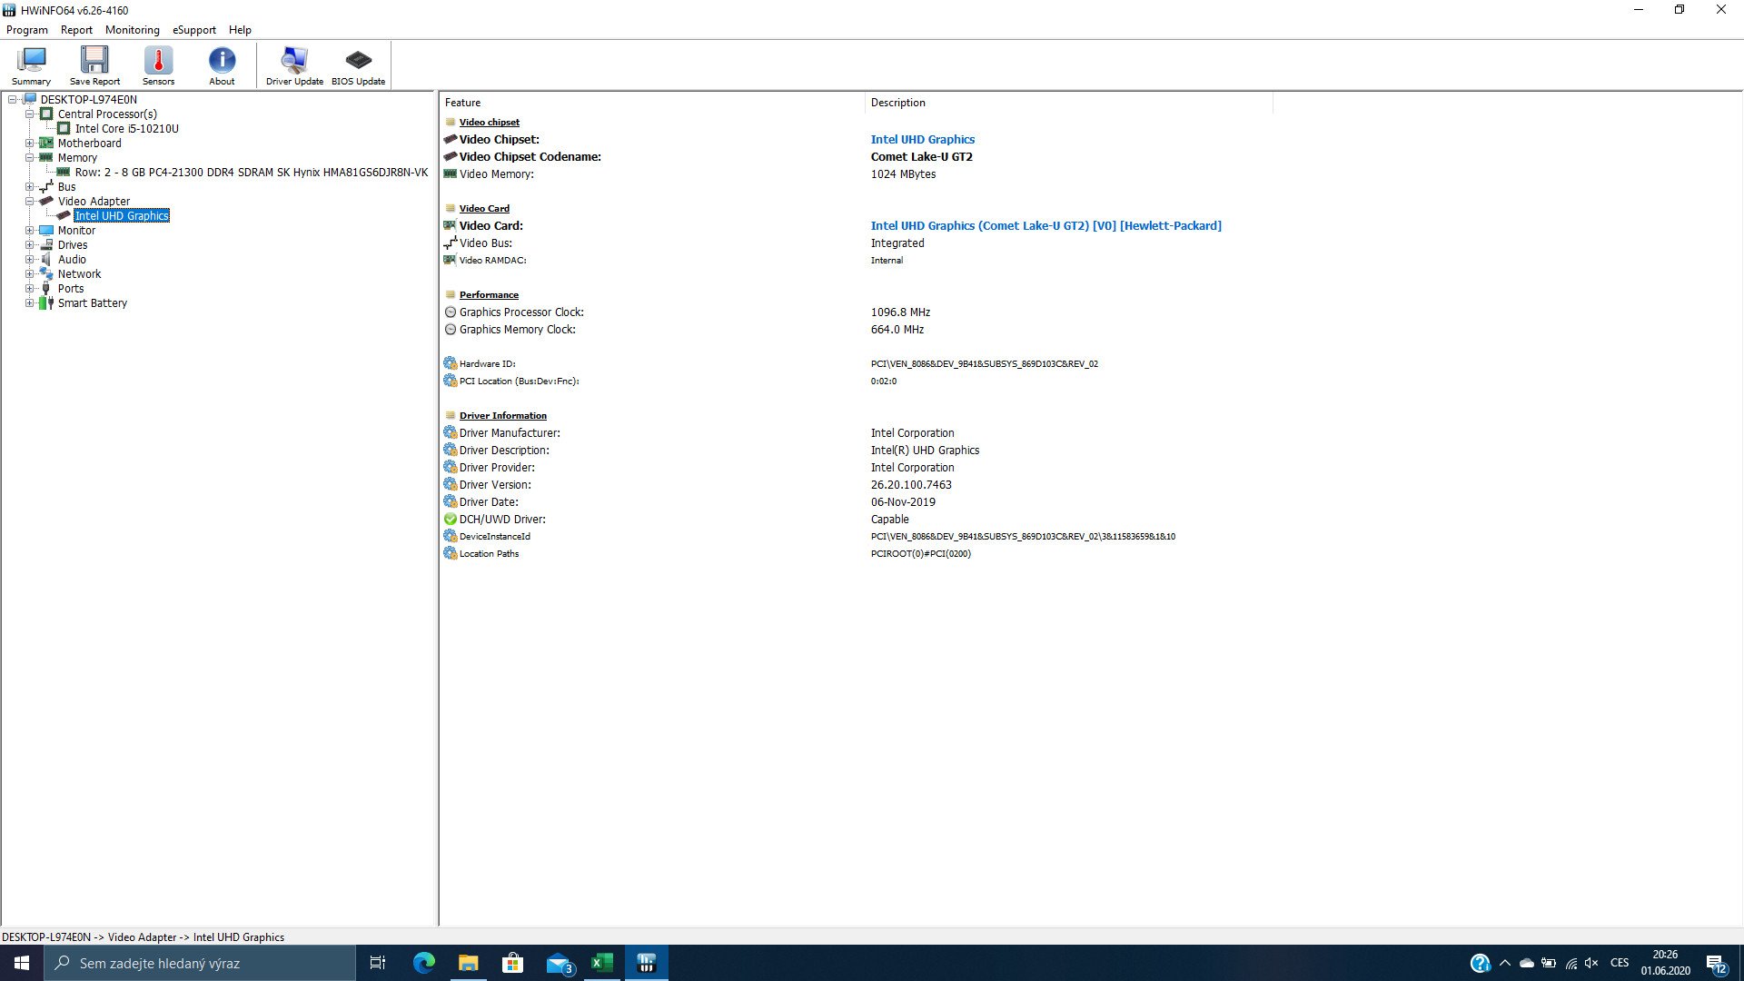
Task: Open the Summary toolbar button
Action: [x=31, y=65]
